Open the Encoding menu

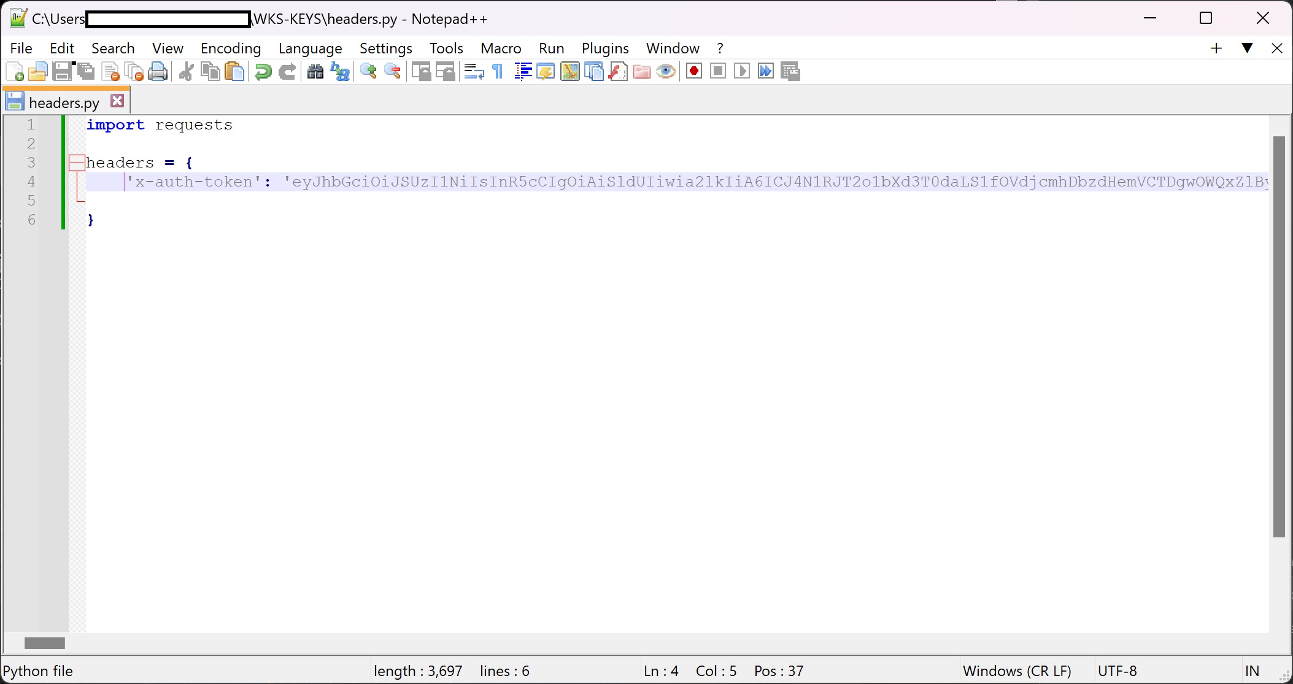pos(230,48)
